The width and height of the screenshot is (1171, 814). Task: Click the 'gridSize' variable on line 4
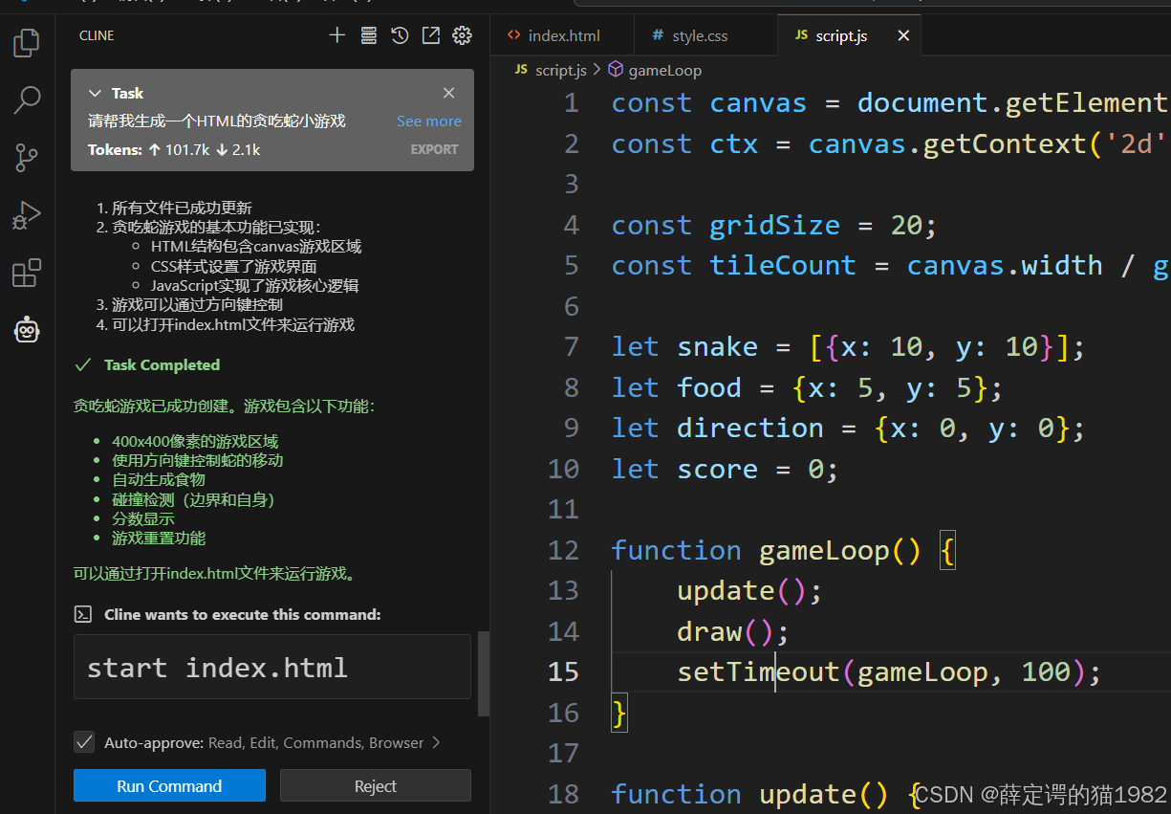(774, 225)
